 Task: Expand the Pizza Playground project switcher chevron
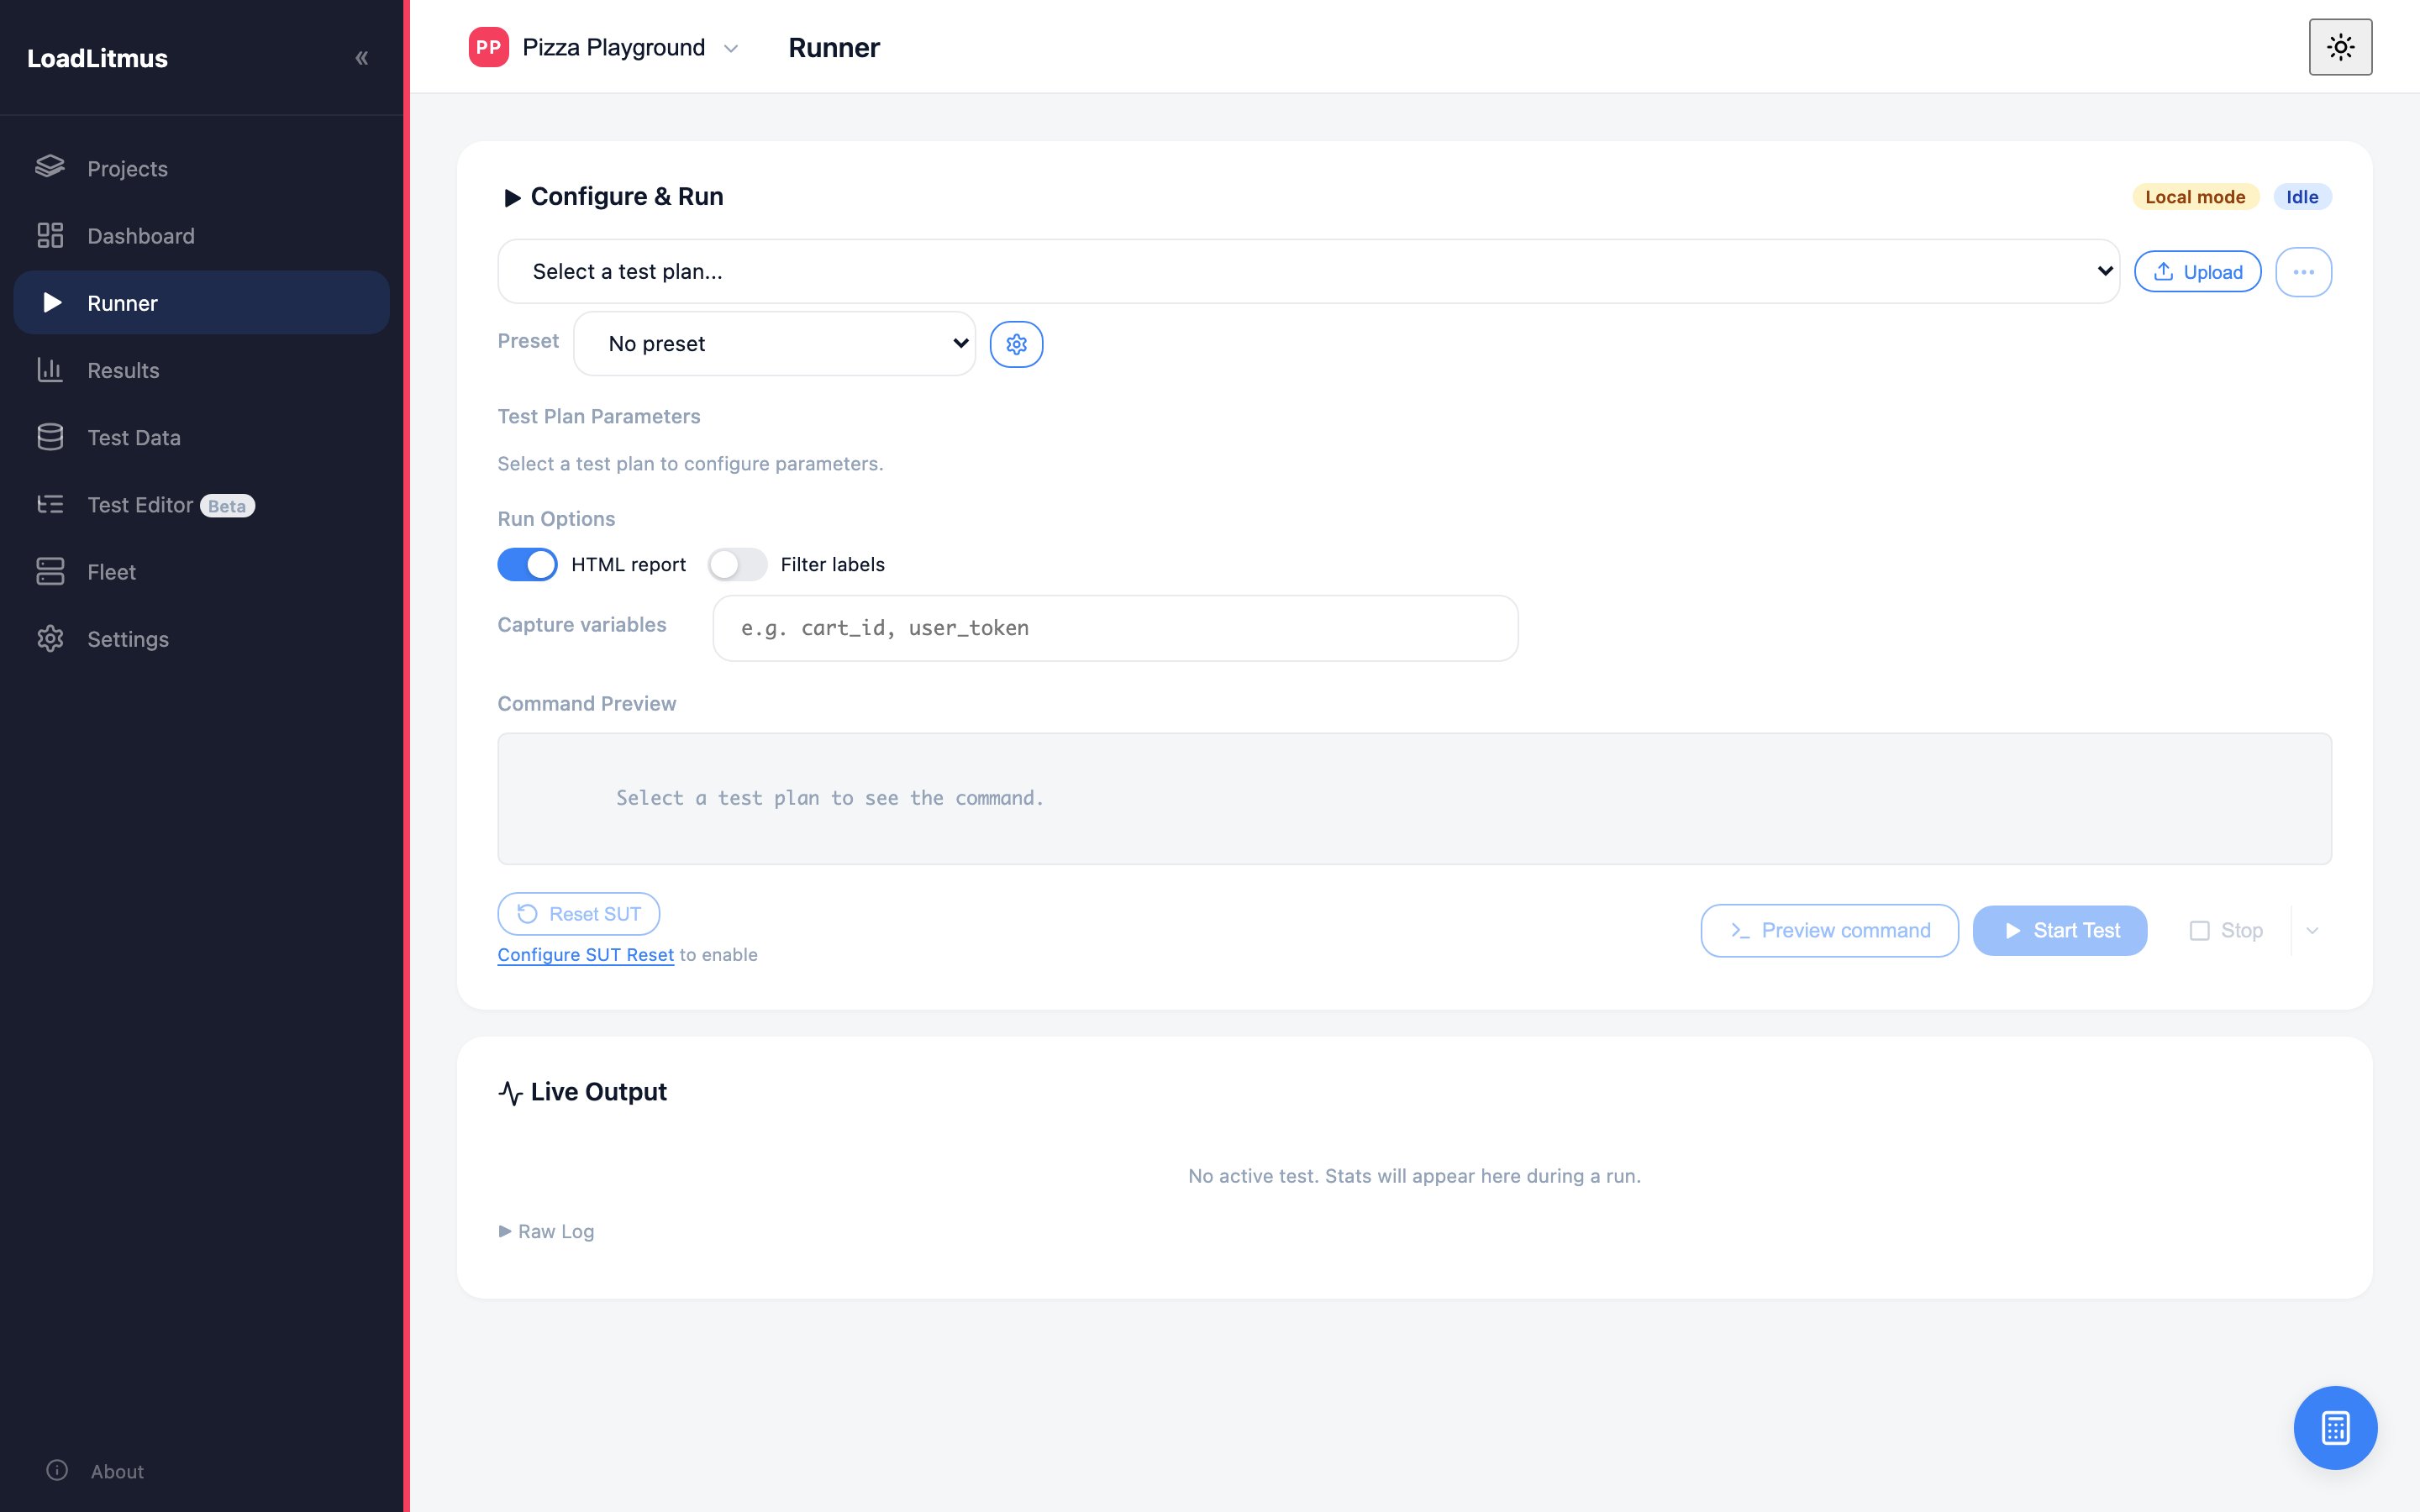(x=731, y=48)
